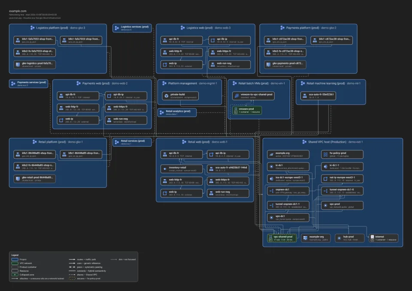Image resolution: width=412 pixels, height=291 pixels.
Task: Click the Collapsed zone legend swatch
Action: (15, 275)
